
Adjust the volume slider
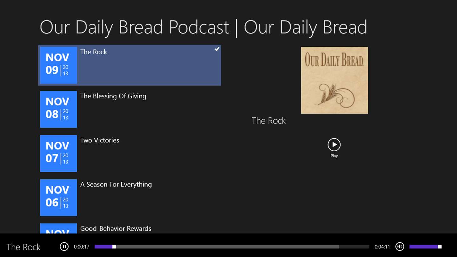425,247
